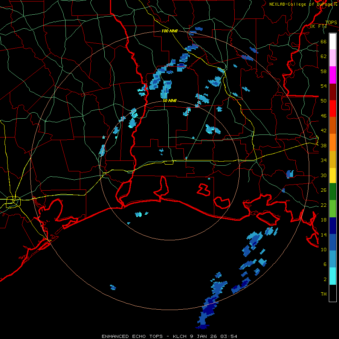This screenshot has width=339, height=339.
Task: Click the yellow legend swatch
Action: pos(333,176)
